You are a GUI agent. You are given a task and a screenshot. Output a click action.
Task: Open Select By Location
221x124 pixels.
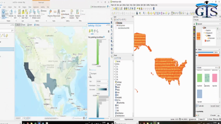coord(38,14)
